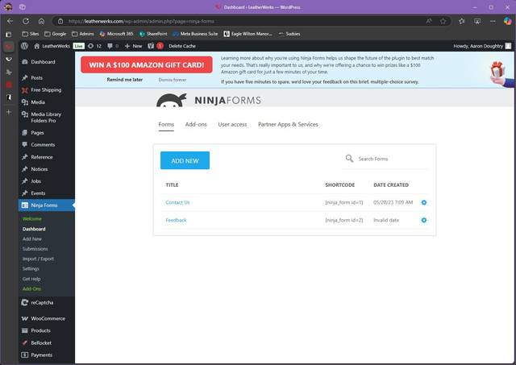Viewport: 516px width, 365px height.
Task: Open the browser settings ellipsis menu
Action: [493, 21]
